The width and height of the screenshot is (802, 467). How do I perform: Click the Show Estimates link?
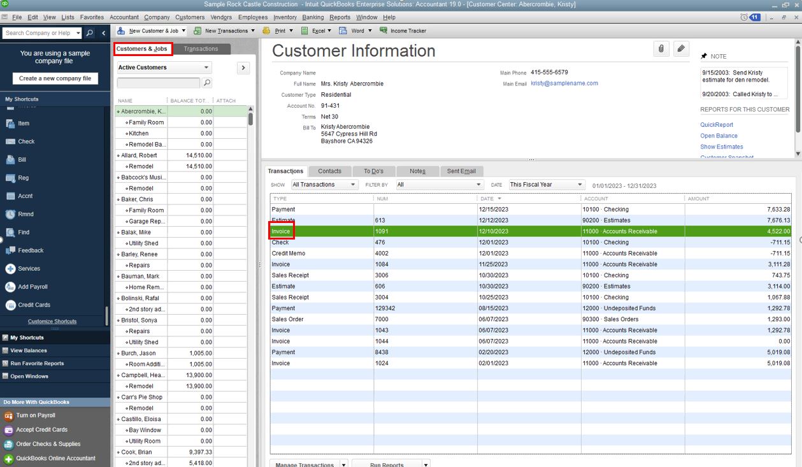pos(722,147)
